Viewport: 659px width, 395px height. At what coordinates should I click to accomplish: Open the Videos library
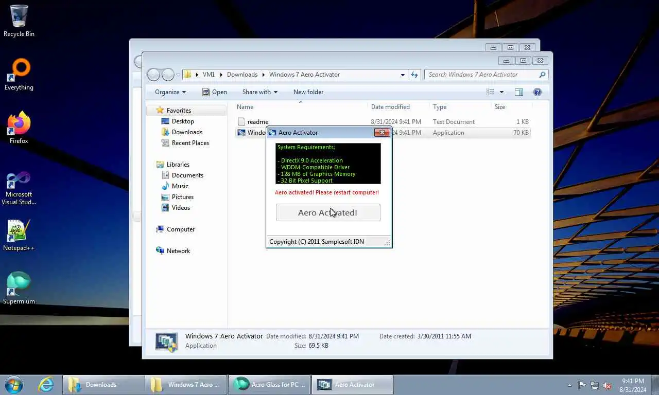(x=181, y=208)
